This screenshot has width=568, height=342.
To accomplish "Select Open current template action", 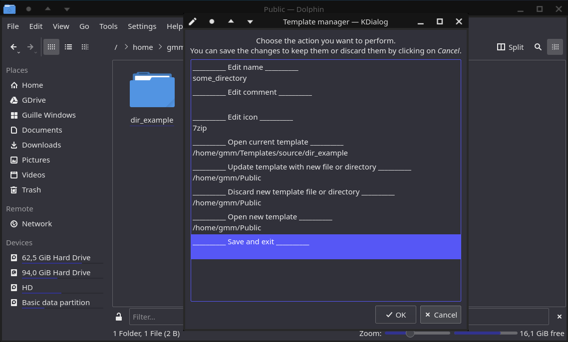I will click(325, 147).
